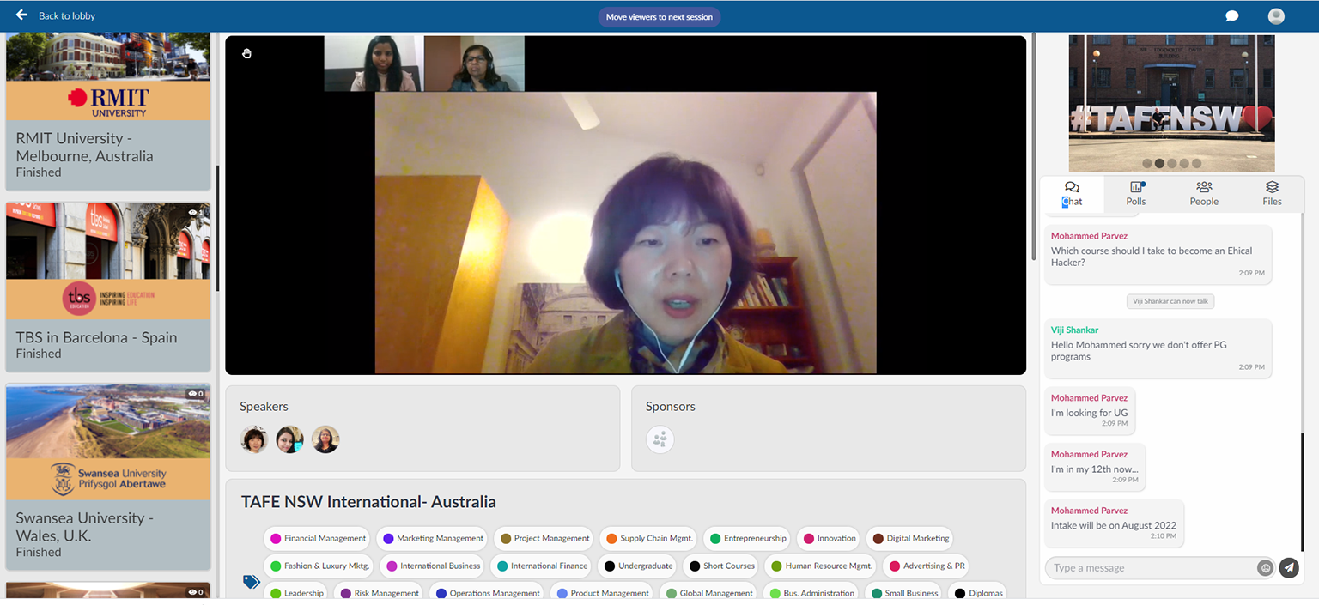
Task: Select the Marketing Management tag
Action: point(432,539)
